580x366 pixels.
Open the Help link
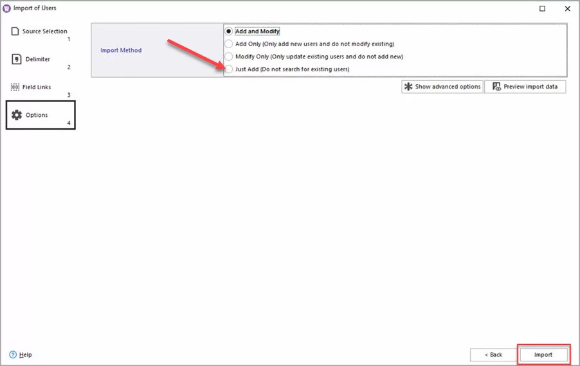[26, 354]
